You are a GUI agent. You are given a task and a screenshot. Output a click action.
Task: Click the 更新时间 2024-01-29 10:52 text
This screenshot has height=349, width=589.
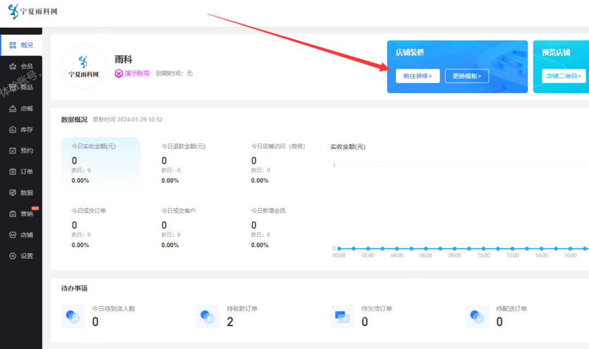pos(128,120)
